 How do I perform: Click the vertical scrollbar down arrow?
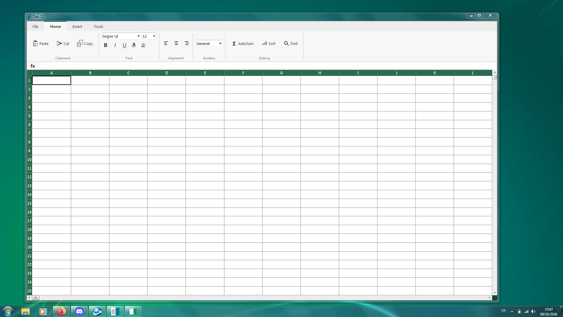pos(495,293)
